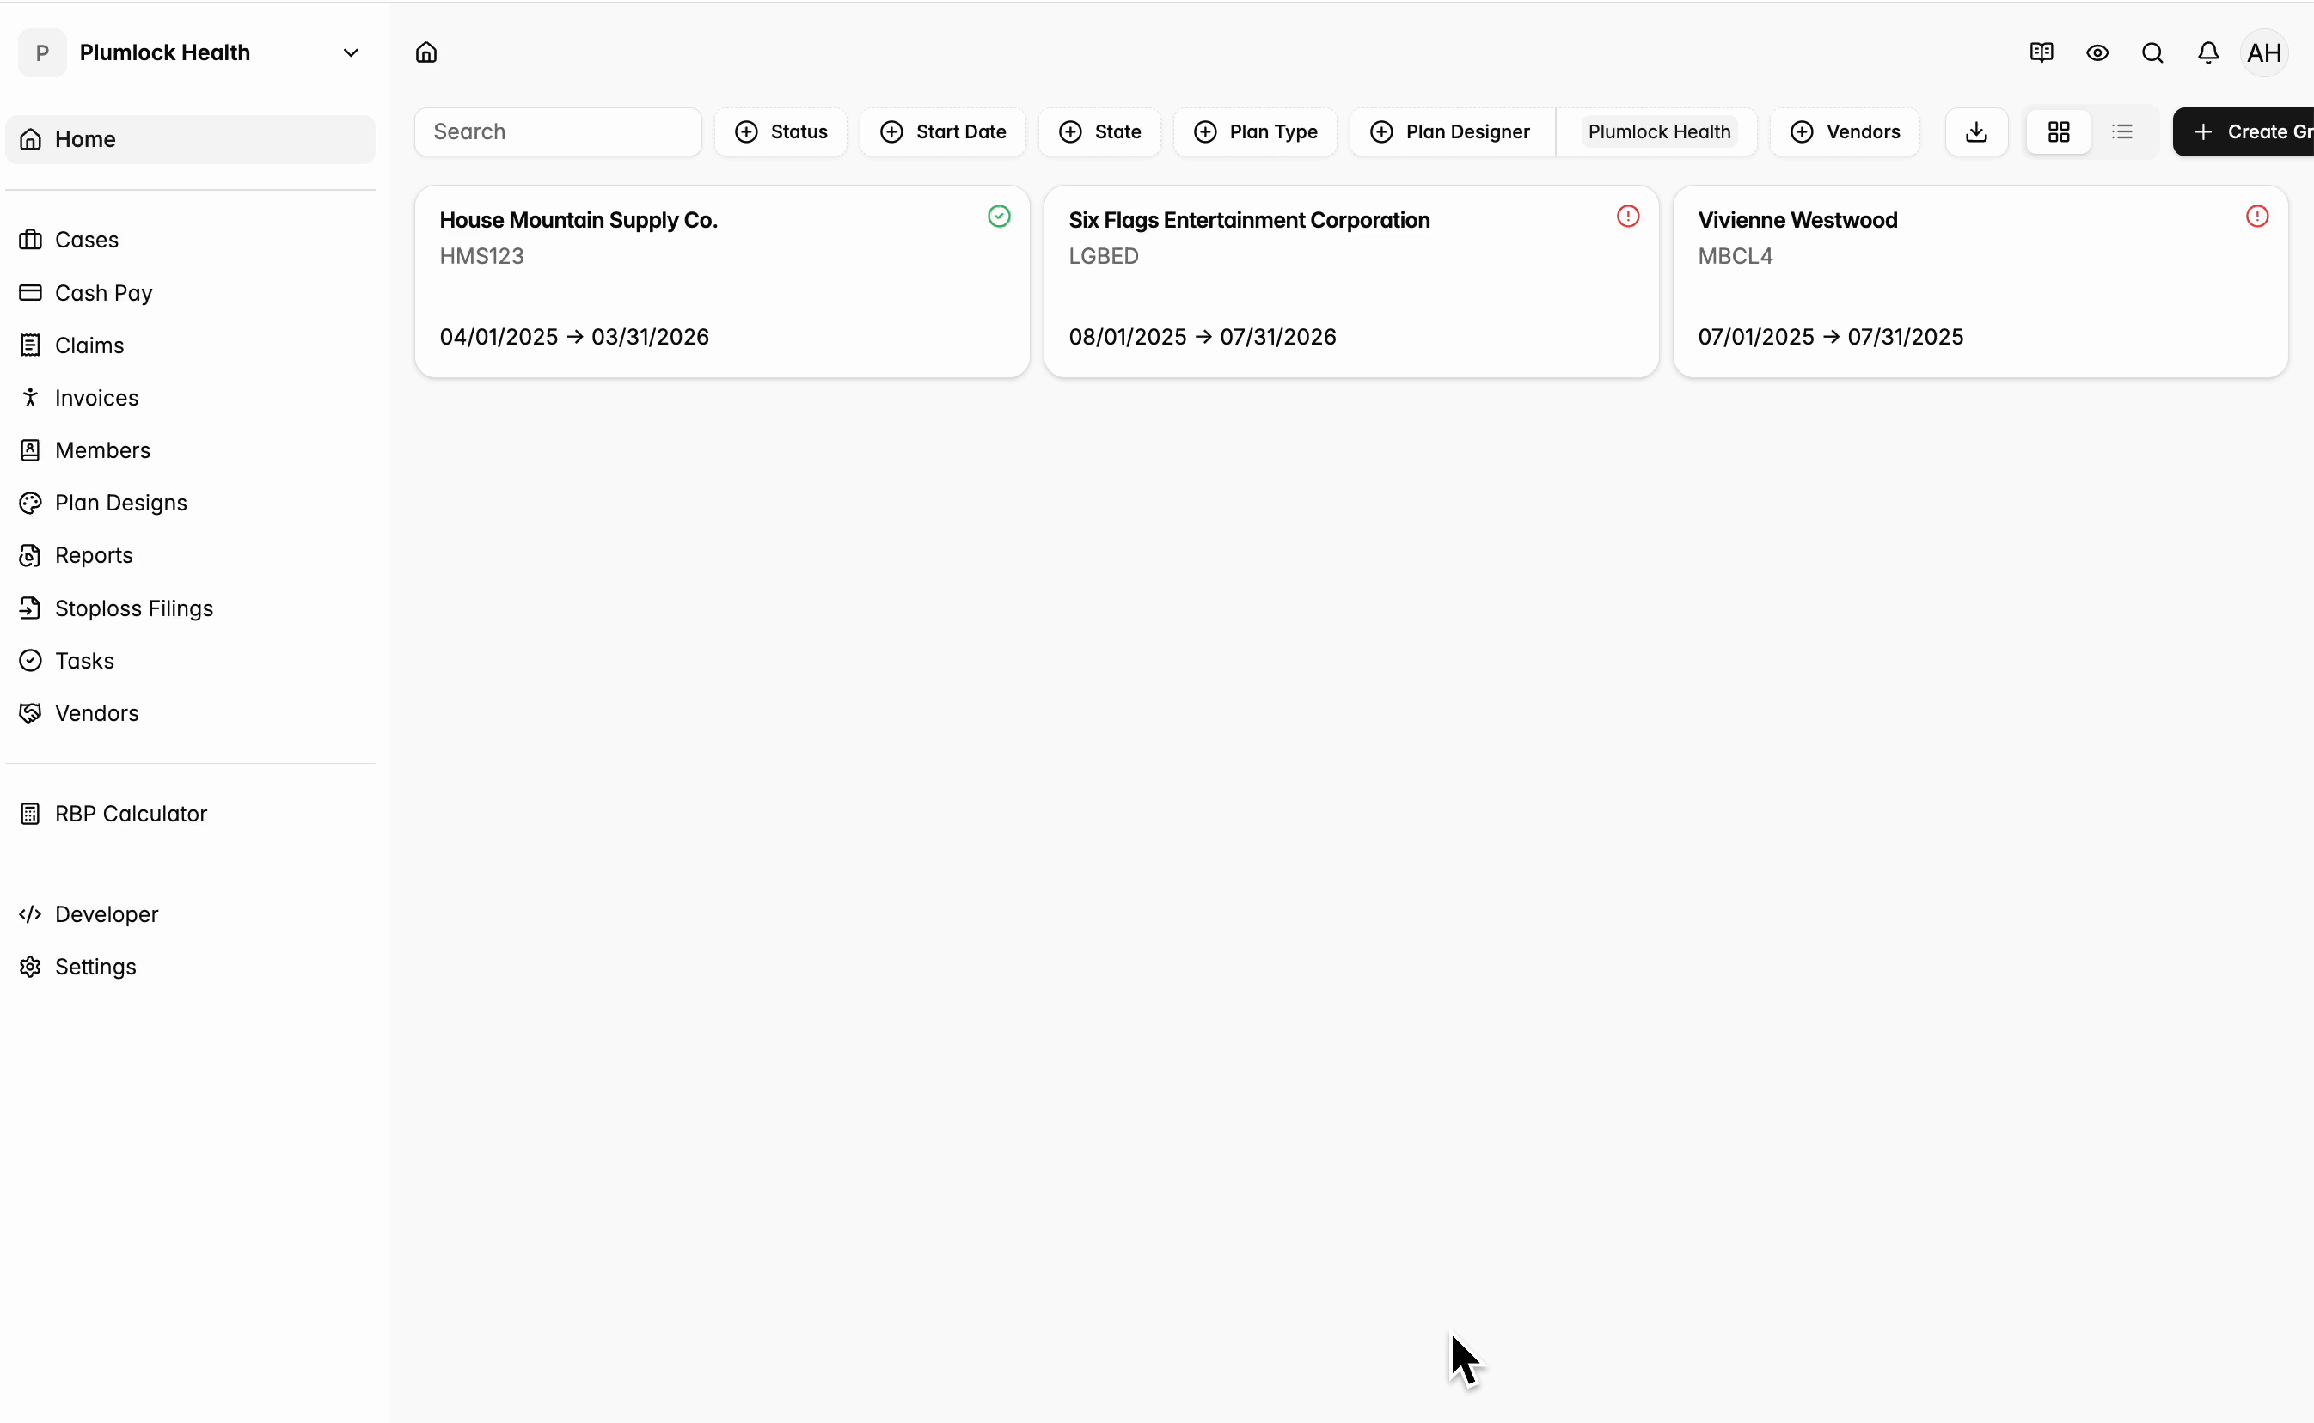Image resolution: width=2314 pixels, height=1423 pixels.
Task: Click the magnifier search icon in header
Action: (2152, 52)
